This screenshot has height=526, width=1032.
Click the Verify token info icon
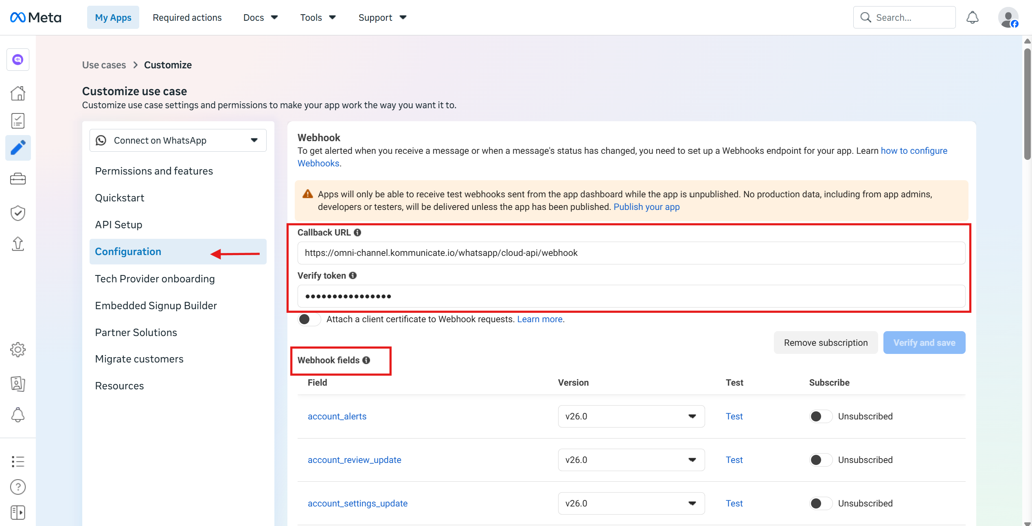point(353,275)
